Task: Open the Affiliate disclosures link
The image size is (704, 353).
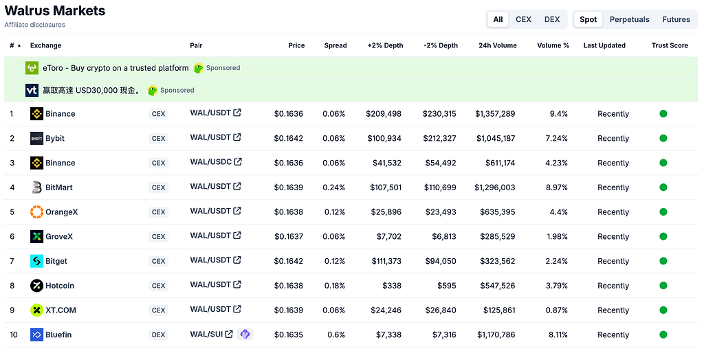Action: (34, 25)
